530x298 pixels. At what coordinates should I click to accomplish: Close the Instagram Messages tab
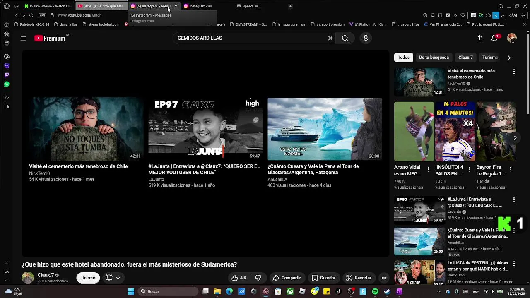click(x=176, y=6)
